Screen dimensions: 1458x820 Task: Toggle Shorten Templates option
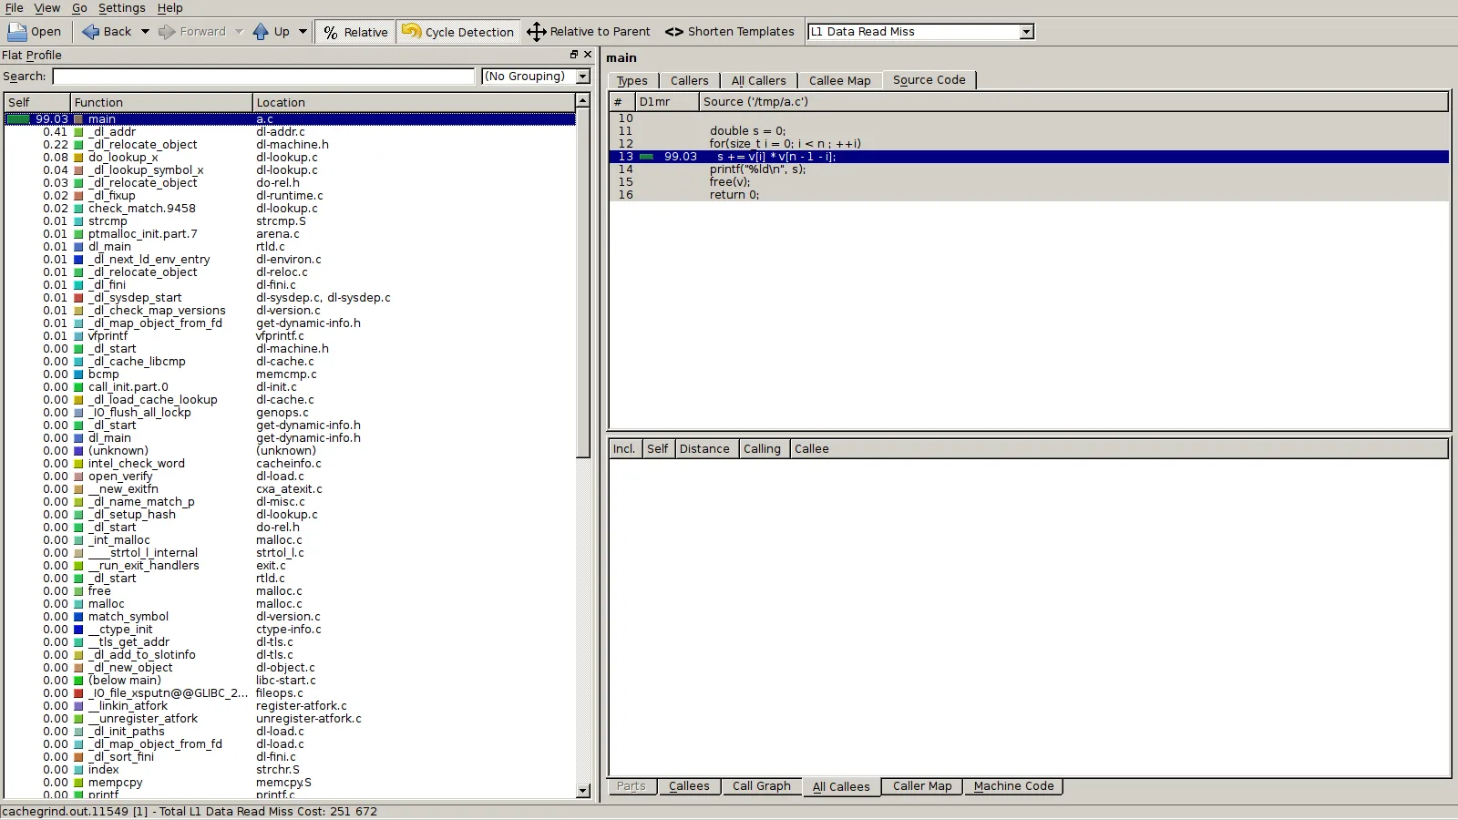point(729,32)
